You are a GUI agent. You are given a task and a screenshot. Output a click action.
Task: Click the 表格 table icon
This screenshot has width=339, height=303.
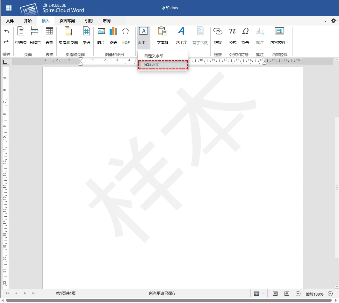49,35
